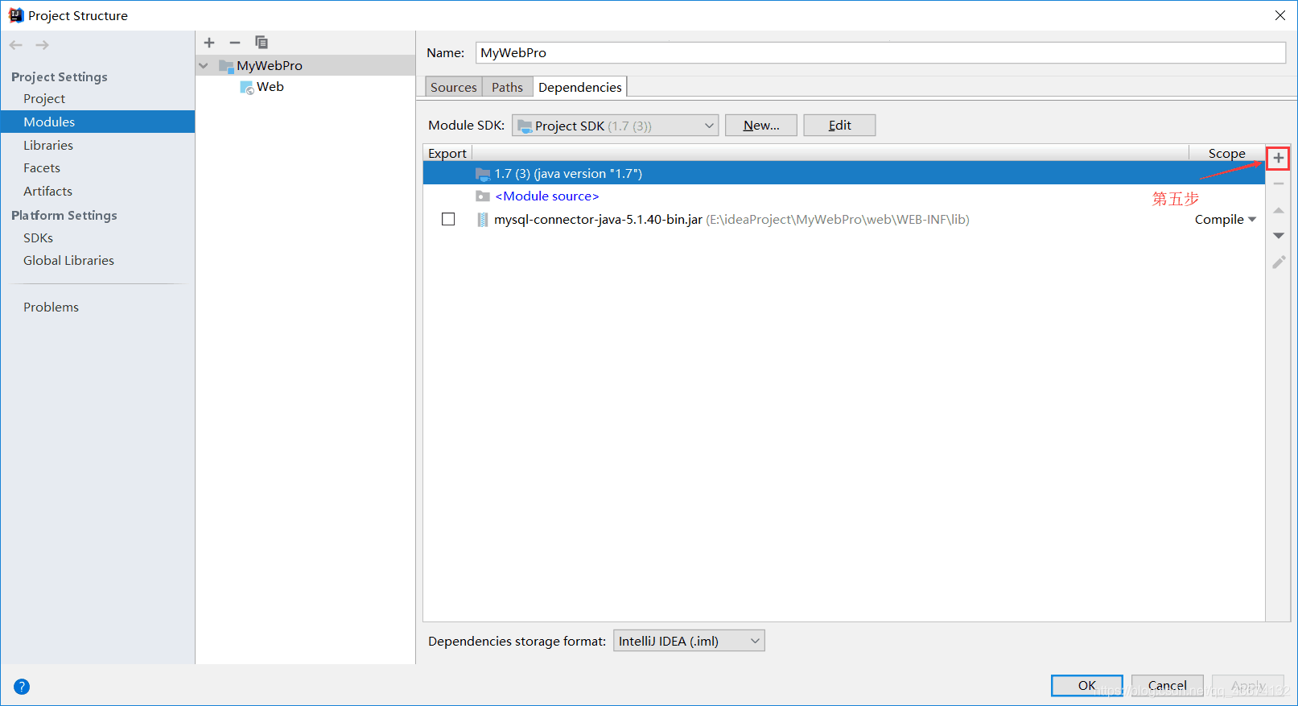This screenshot has height=706, width=1298.
Task: Click the Module source folder icon
Action: [x=482, y=196]
